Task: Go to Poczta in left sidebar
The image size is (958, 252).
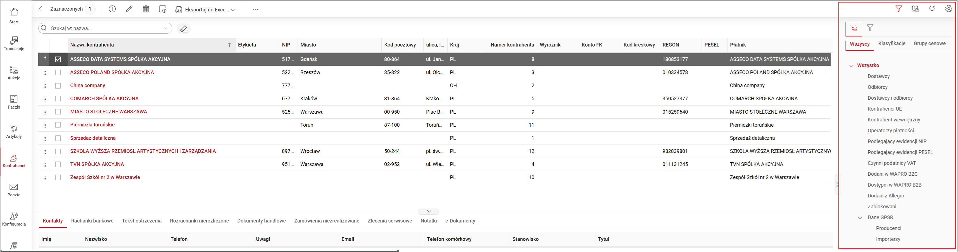Action: tap(14, 190)
